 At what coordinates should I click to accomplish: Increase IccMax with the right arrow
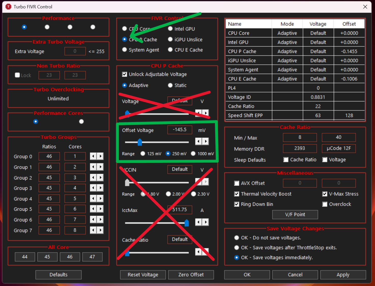pyautogui.click(x=205, y=222)
